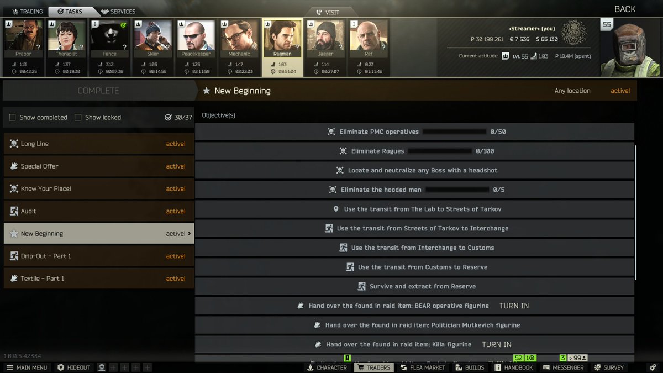Click the task counter 30/37 check icon
The image size is (663, 373).
(x=168, y=117)
